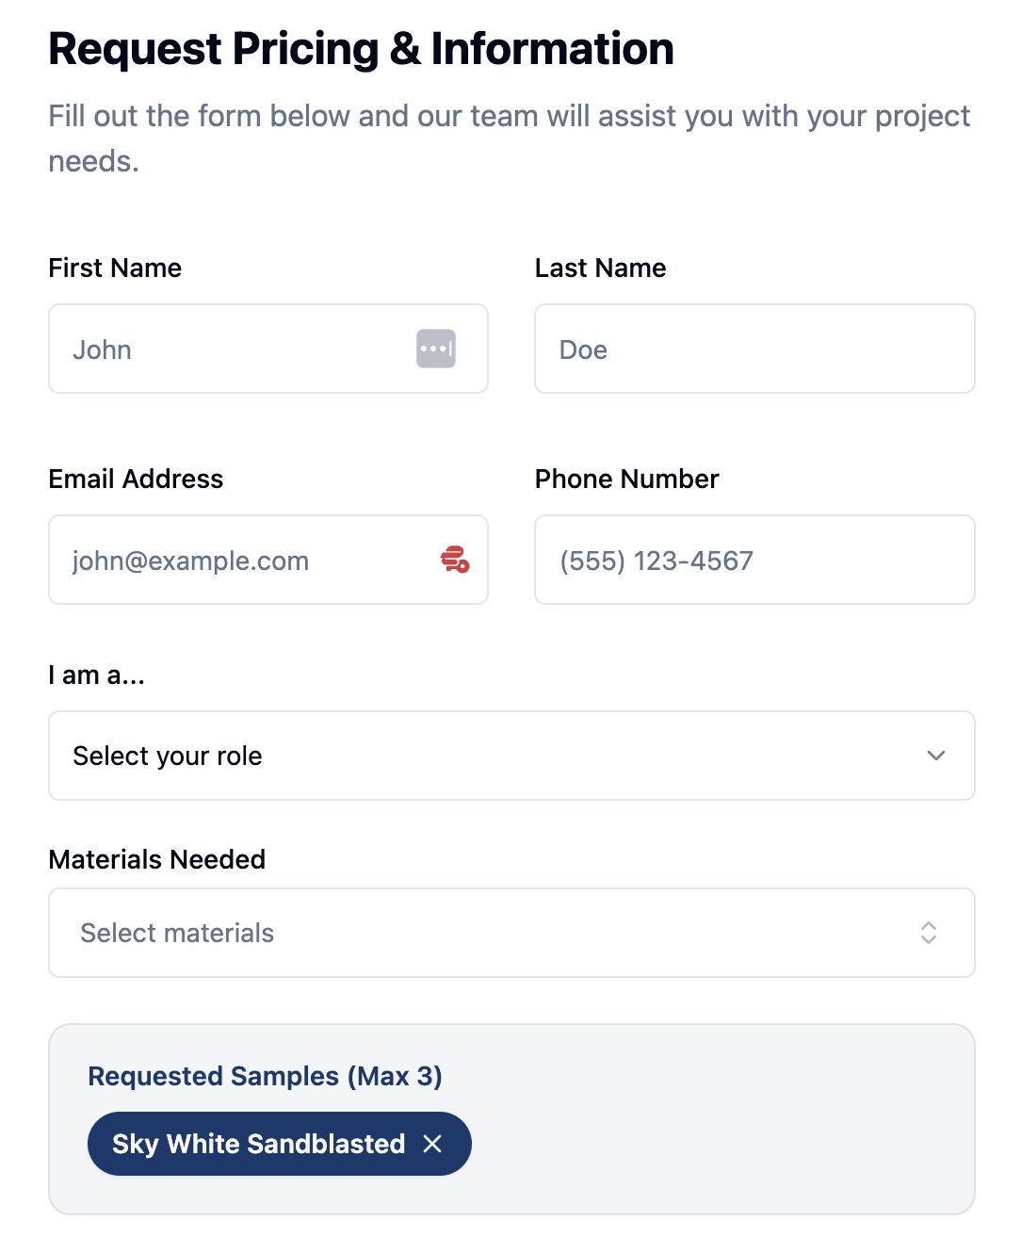Click the Email Address label
1021x1253 pixels.
click(136, 479)
